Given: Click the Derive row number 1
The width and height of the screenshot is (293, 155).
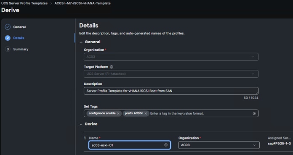Looking at the screenshot, I should click(x=85, y=138).
